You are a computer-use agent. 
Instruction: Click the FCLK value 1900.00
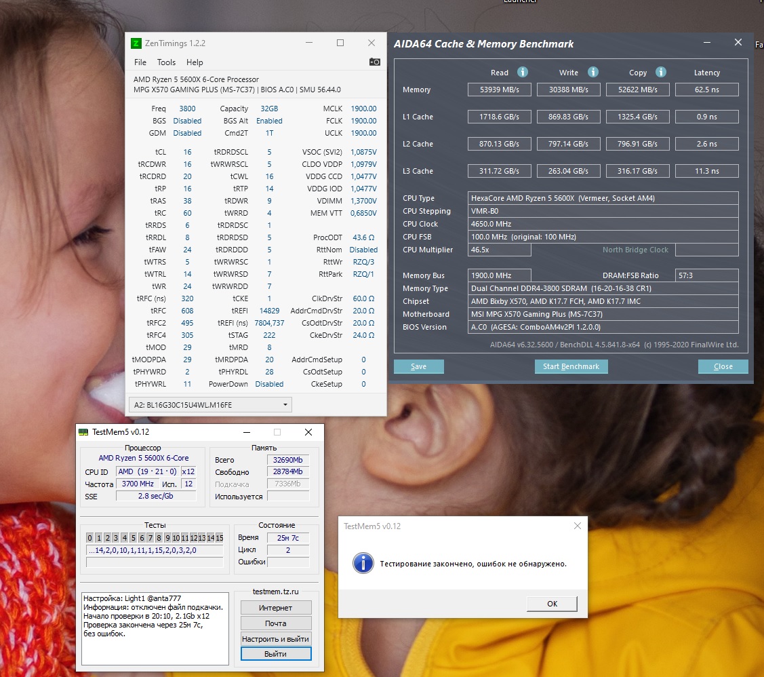click(x=363, y=121)
